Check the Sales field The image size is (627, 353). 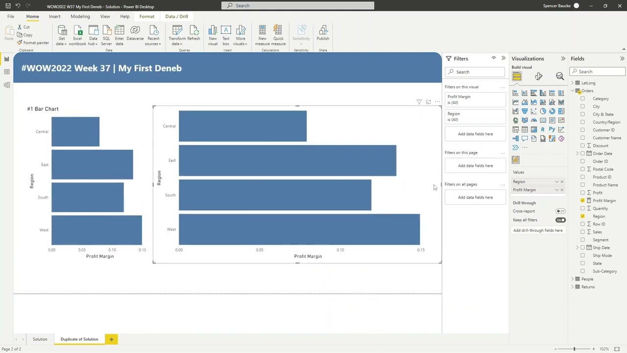coord(582,232)
